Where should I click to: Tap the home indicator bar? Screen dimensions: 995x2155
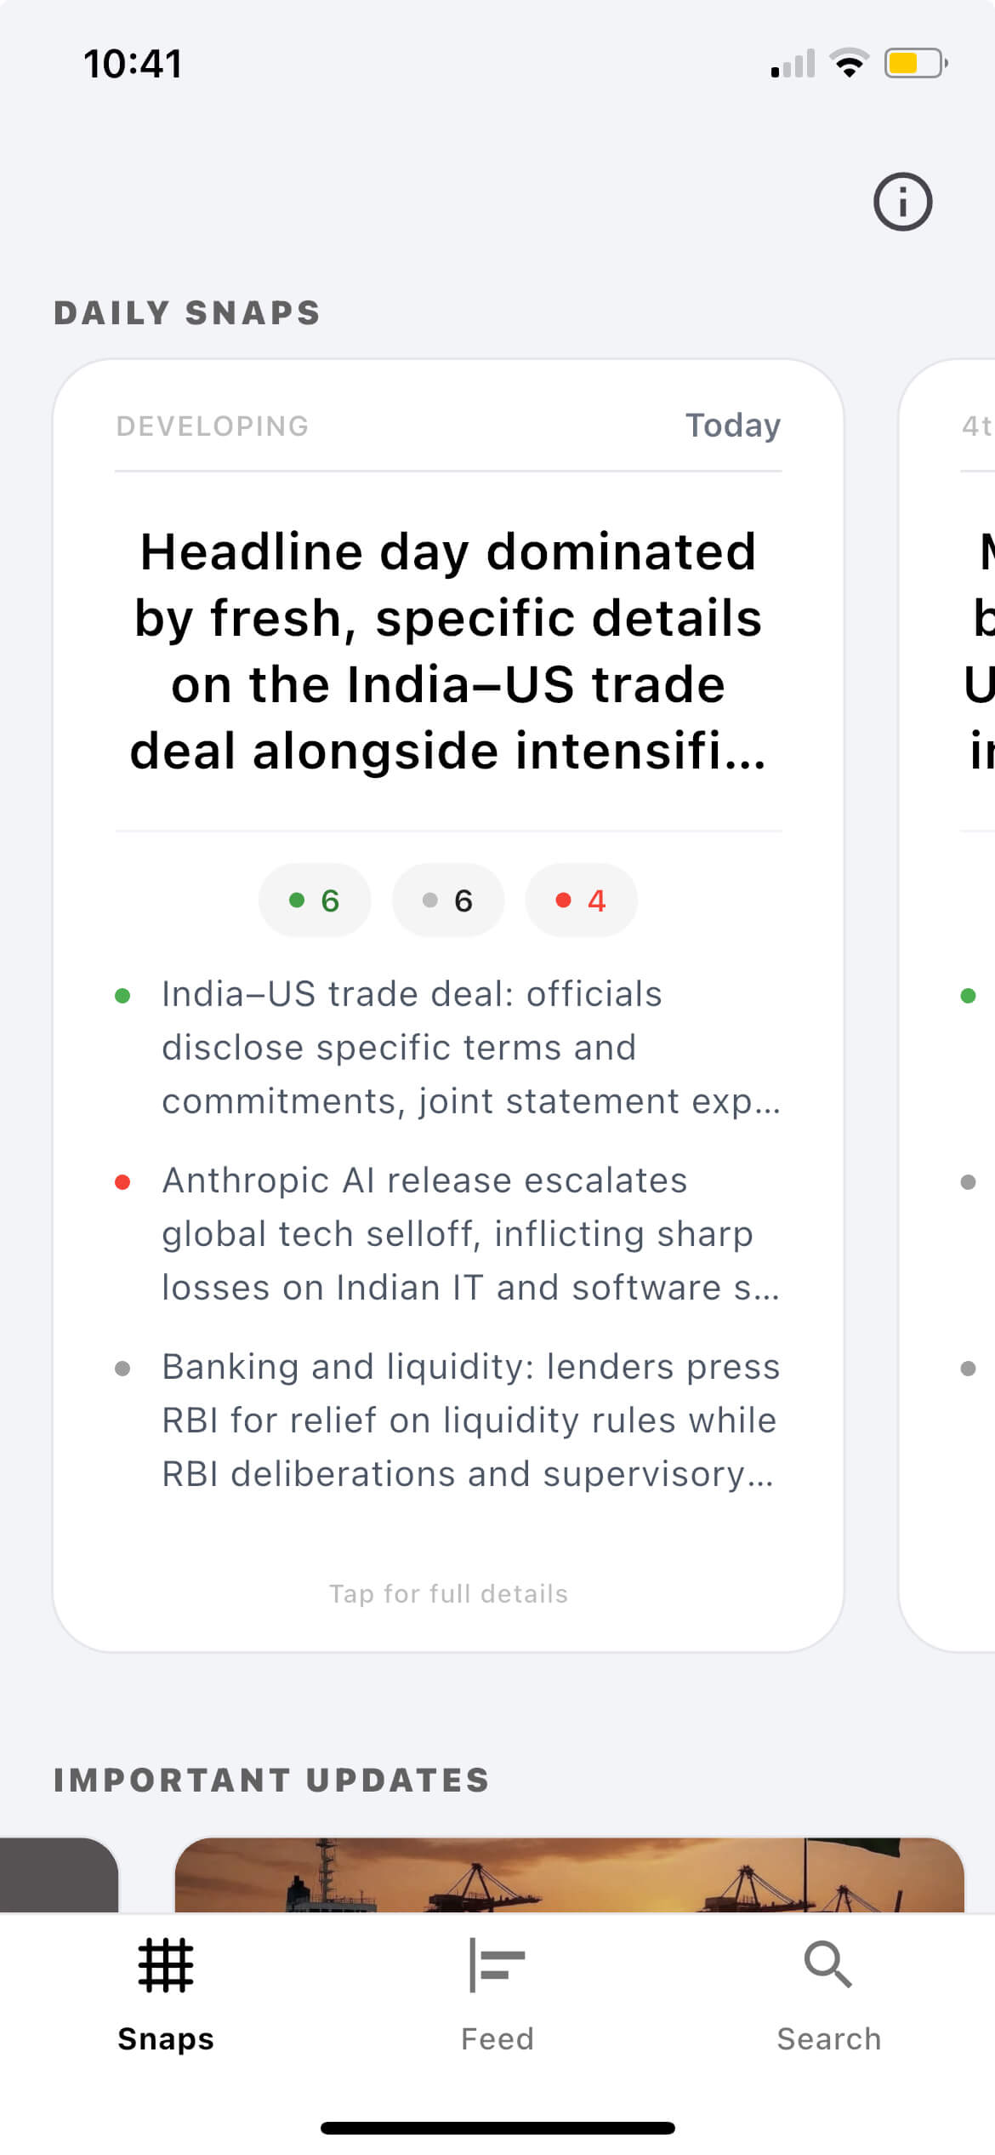pos(497,2128)
